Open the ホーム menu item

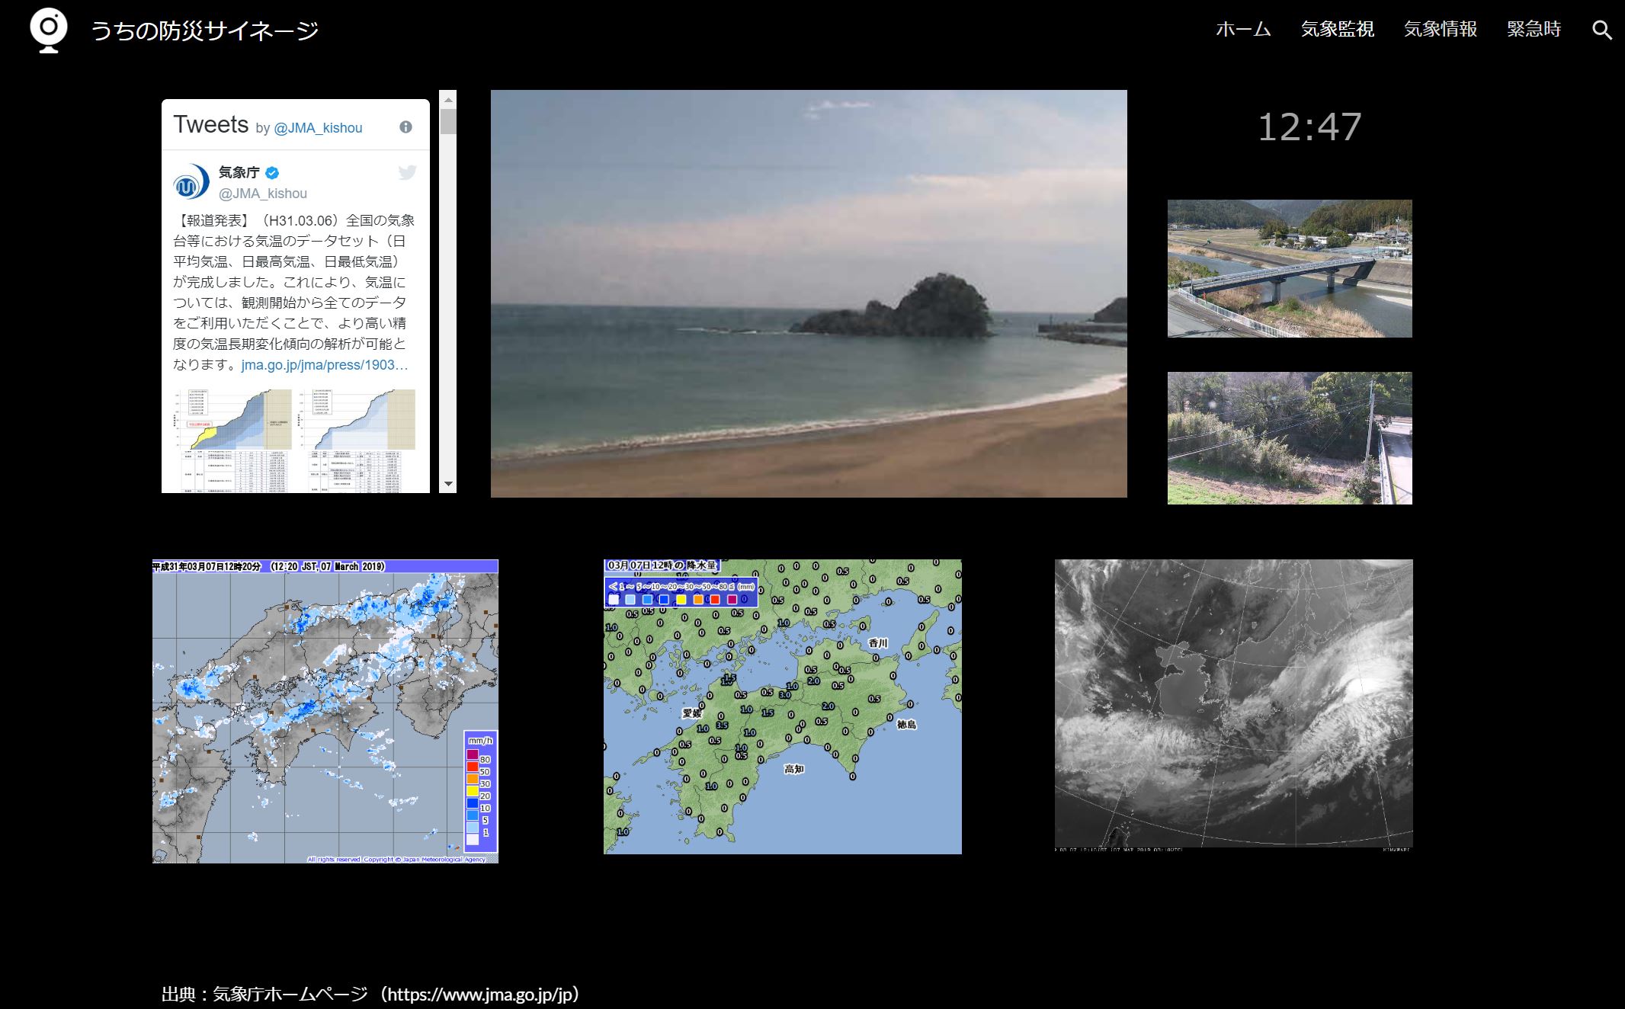[x=1243, y=30]
